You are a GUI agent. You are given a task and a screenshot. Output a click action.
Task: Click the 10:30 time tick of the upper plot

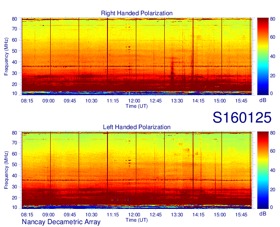(x=91, y=101)
